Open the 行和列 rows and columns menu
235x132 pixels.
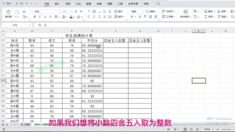[x=169, y=11]
